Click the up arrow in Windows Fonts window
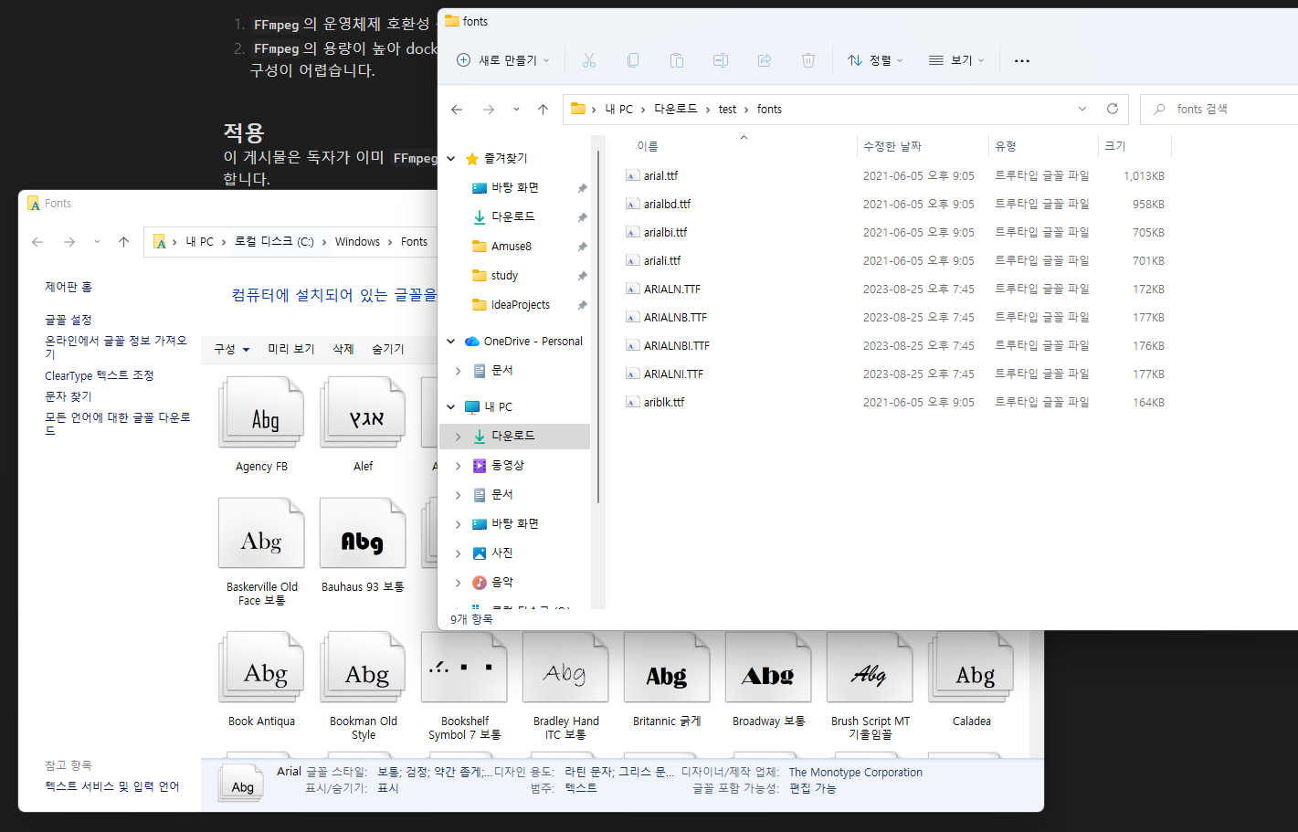 pos(124,242)
